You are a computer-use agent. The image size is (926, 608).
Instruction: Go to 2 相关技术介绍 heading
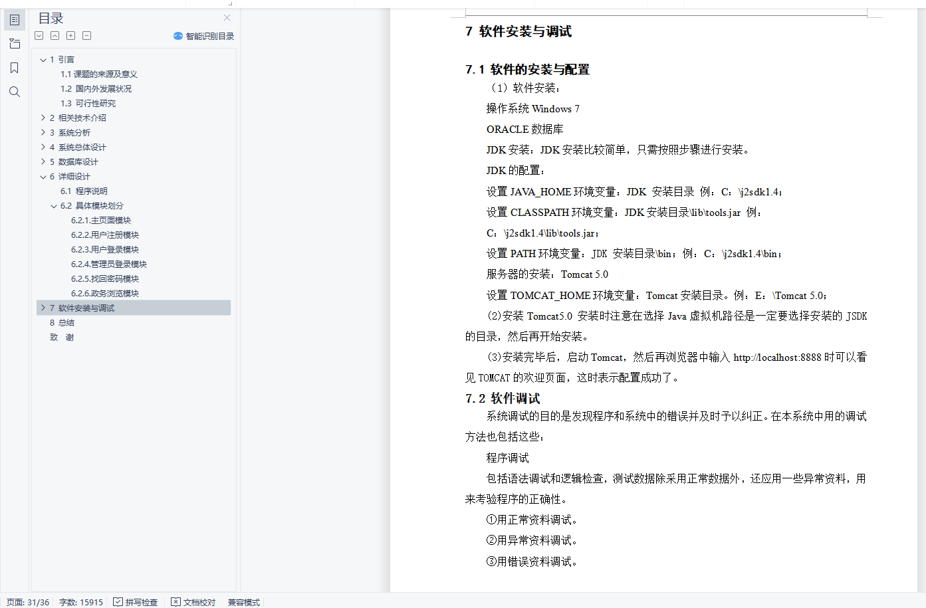point(78,118)
